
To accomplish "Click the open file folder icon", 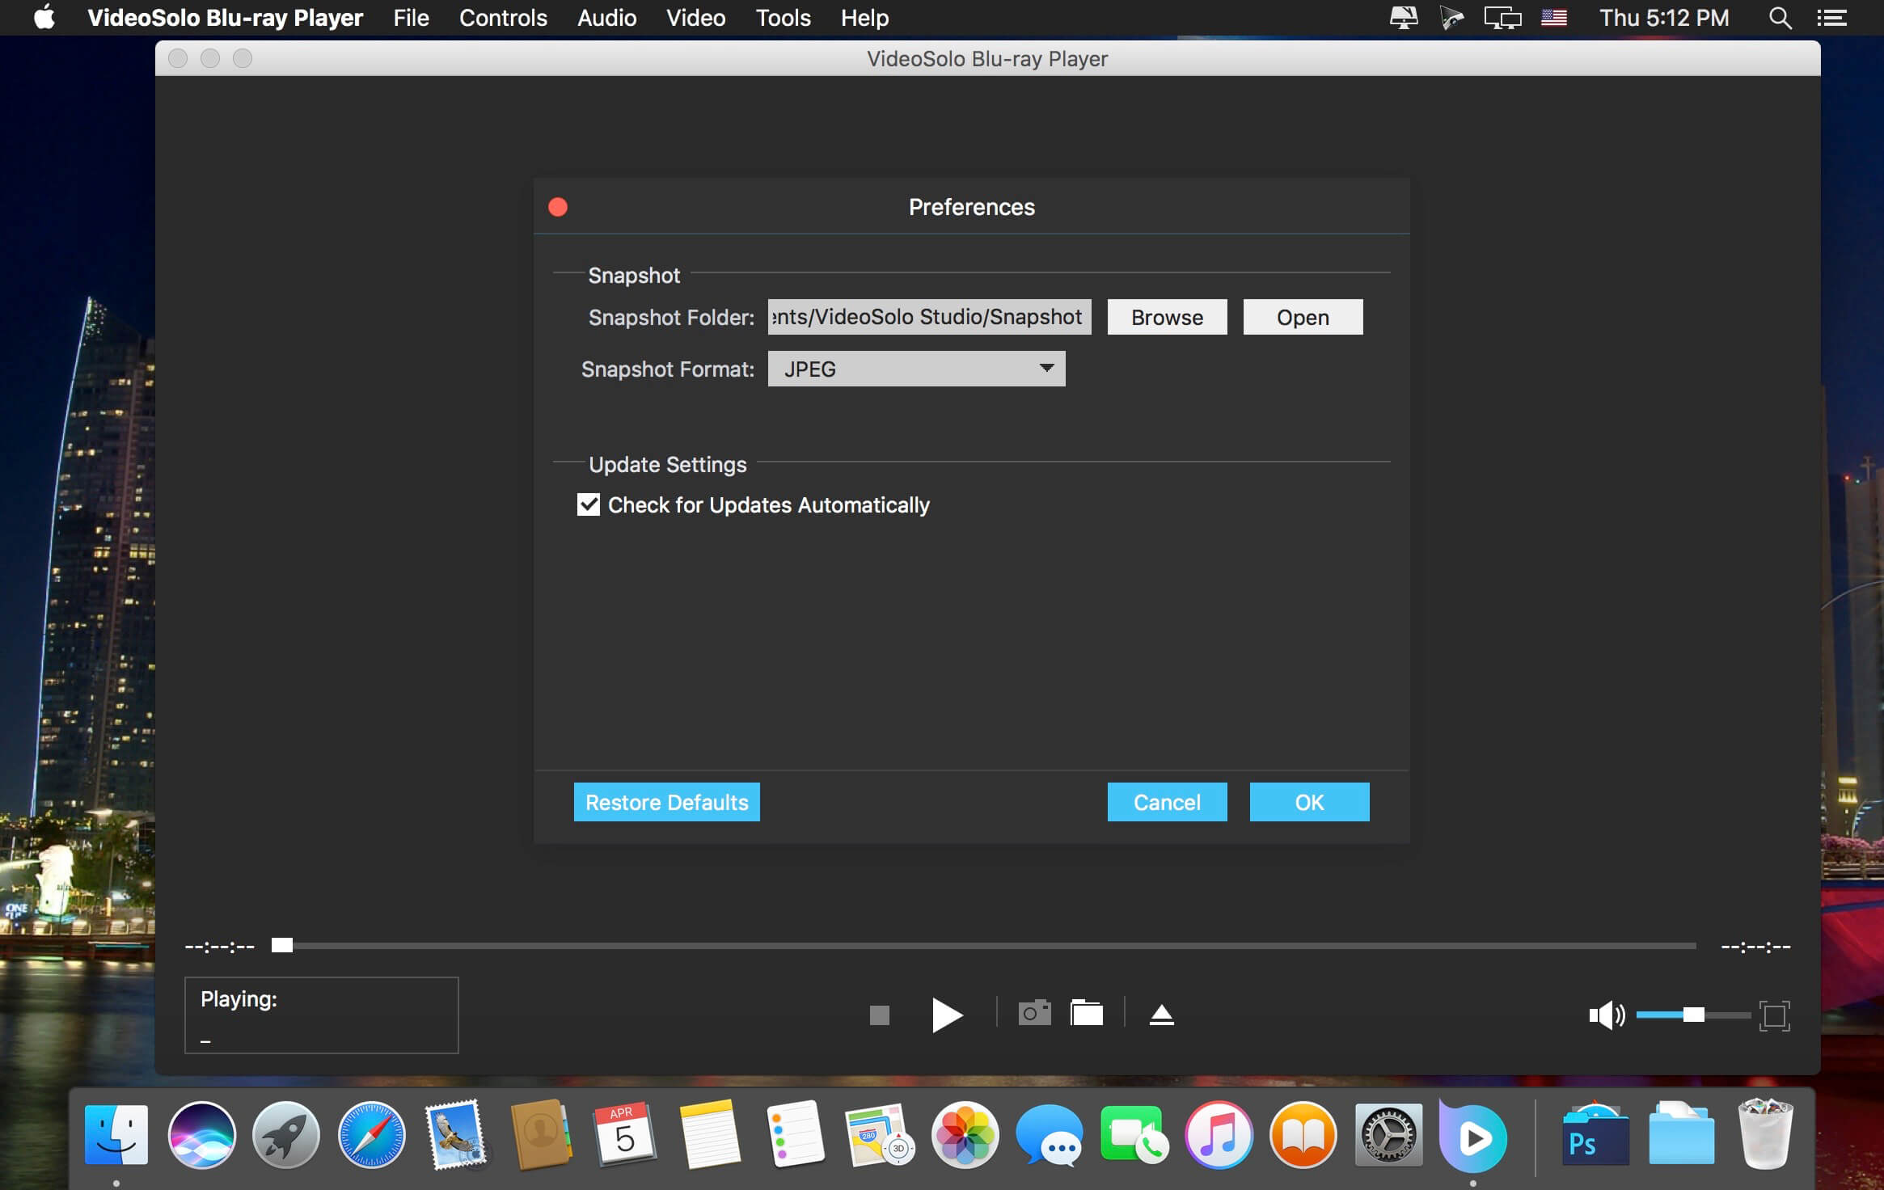I will click(x=1086, y=1013).
